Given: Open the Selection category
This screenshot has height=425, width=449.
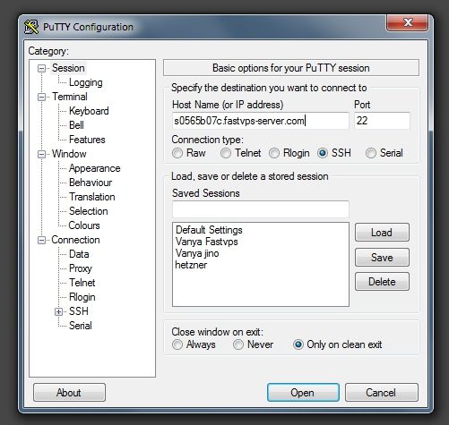Looking at the screenshot, I should coord(89,211).
